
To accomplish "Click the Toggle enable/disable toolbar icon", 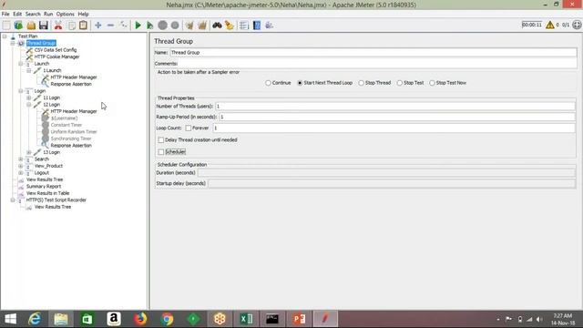I will pos(123,26).
